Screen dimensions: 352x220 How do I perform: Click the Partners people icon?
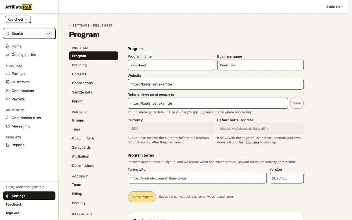pyautogui.click(x=8, y=73)
